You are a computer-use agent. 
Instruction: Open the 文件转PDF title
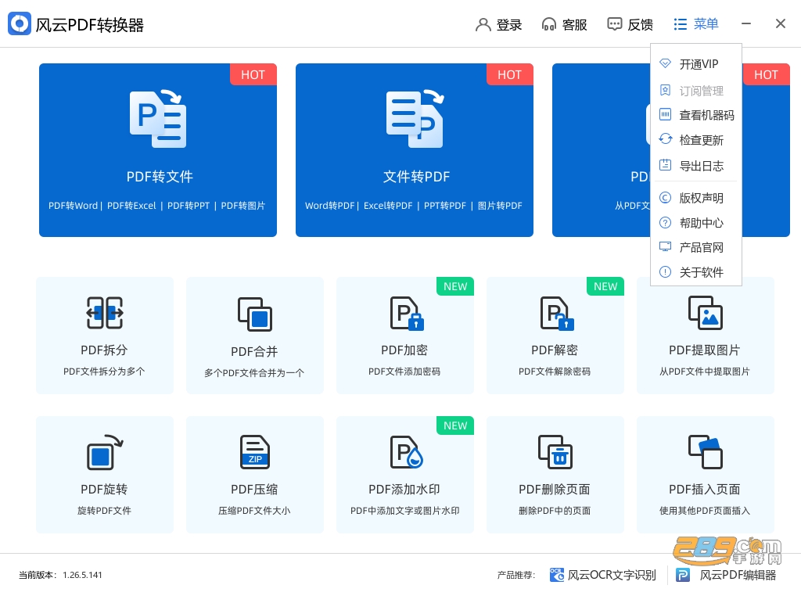point(416,177)
